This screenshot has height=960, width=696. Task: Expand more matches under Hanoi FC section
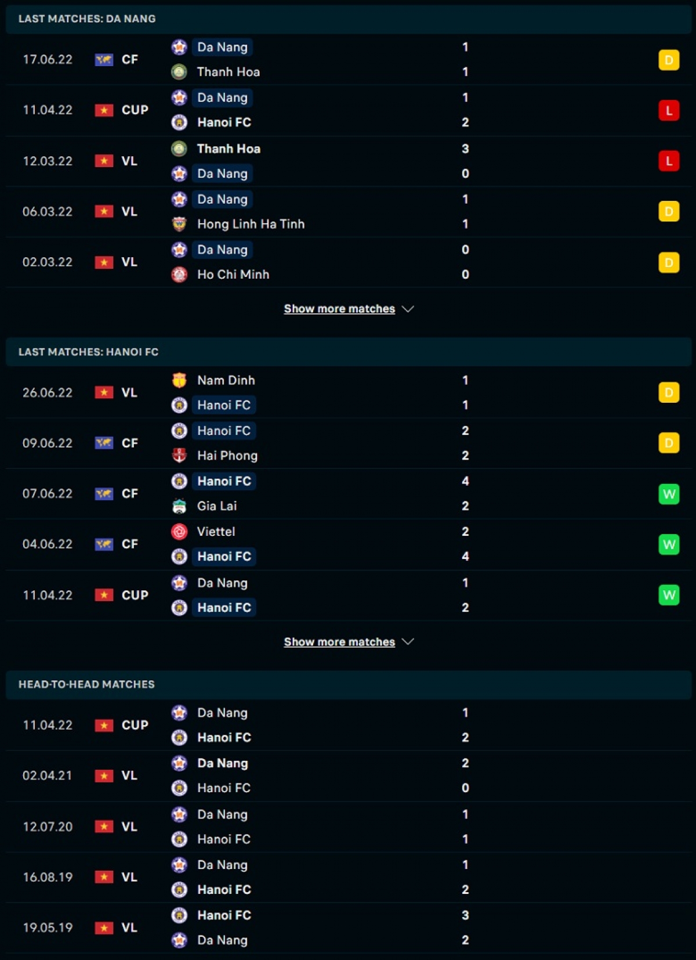coord(339,642)
